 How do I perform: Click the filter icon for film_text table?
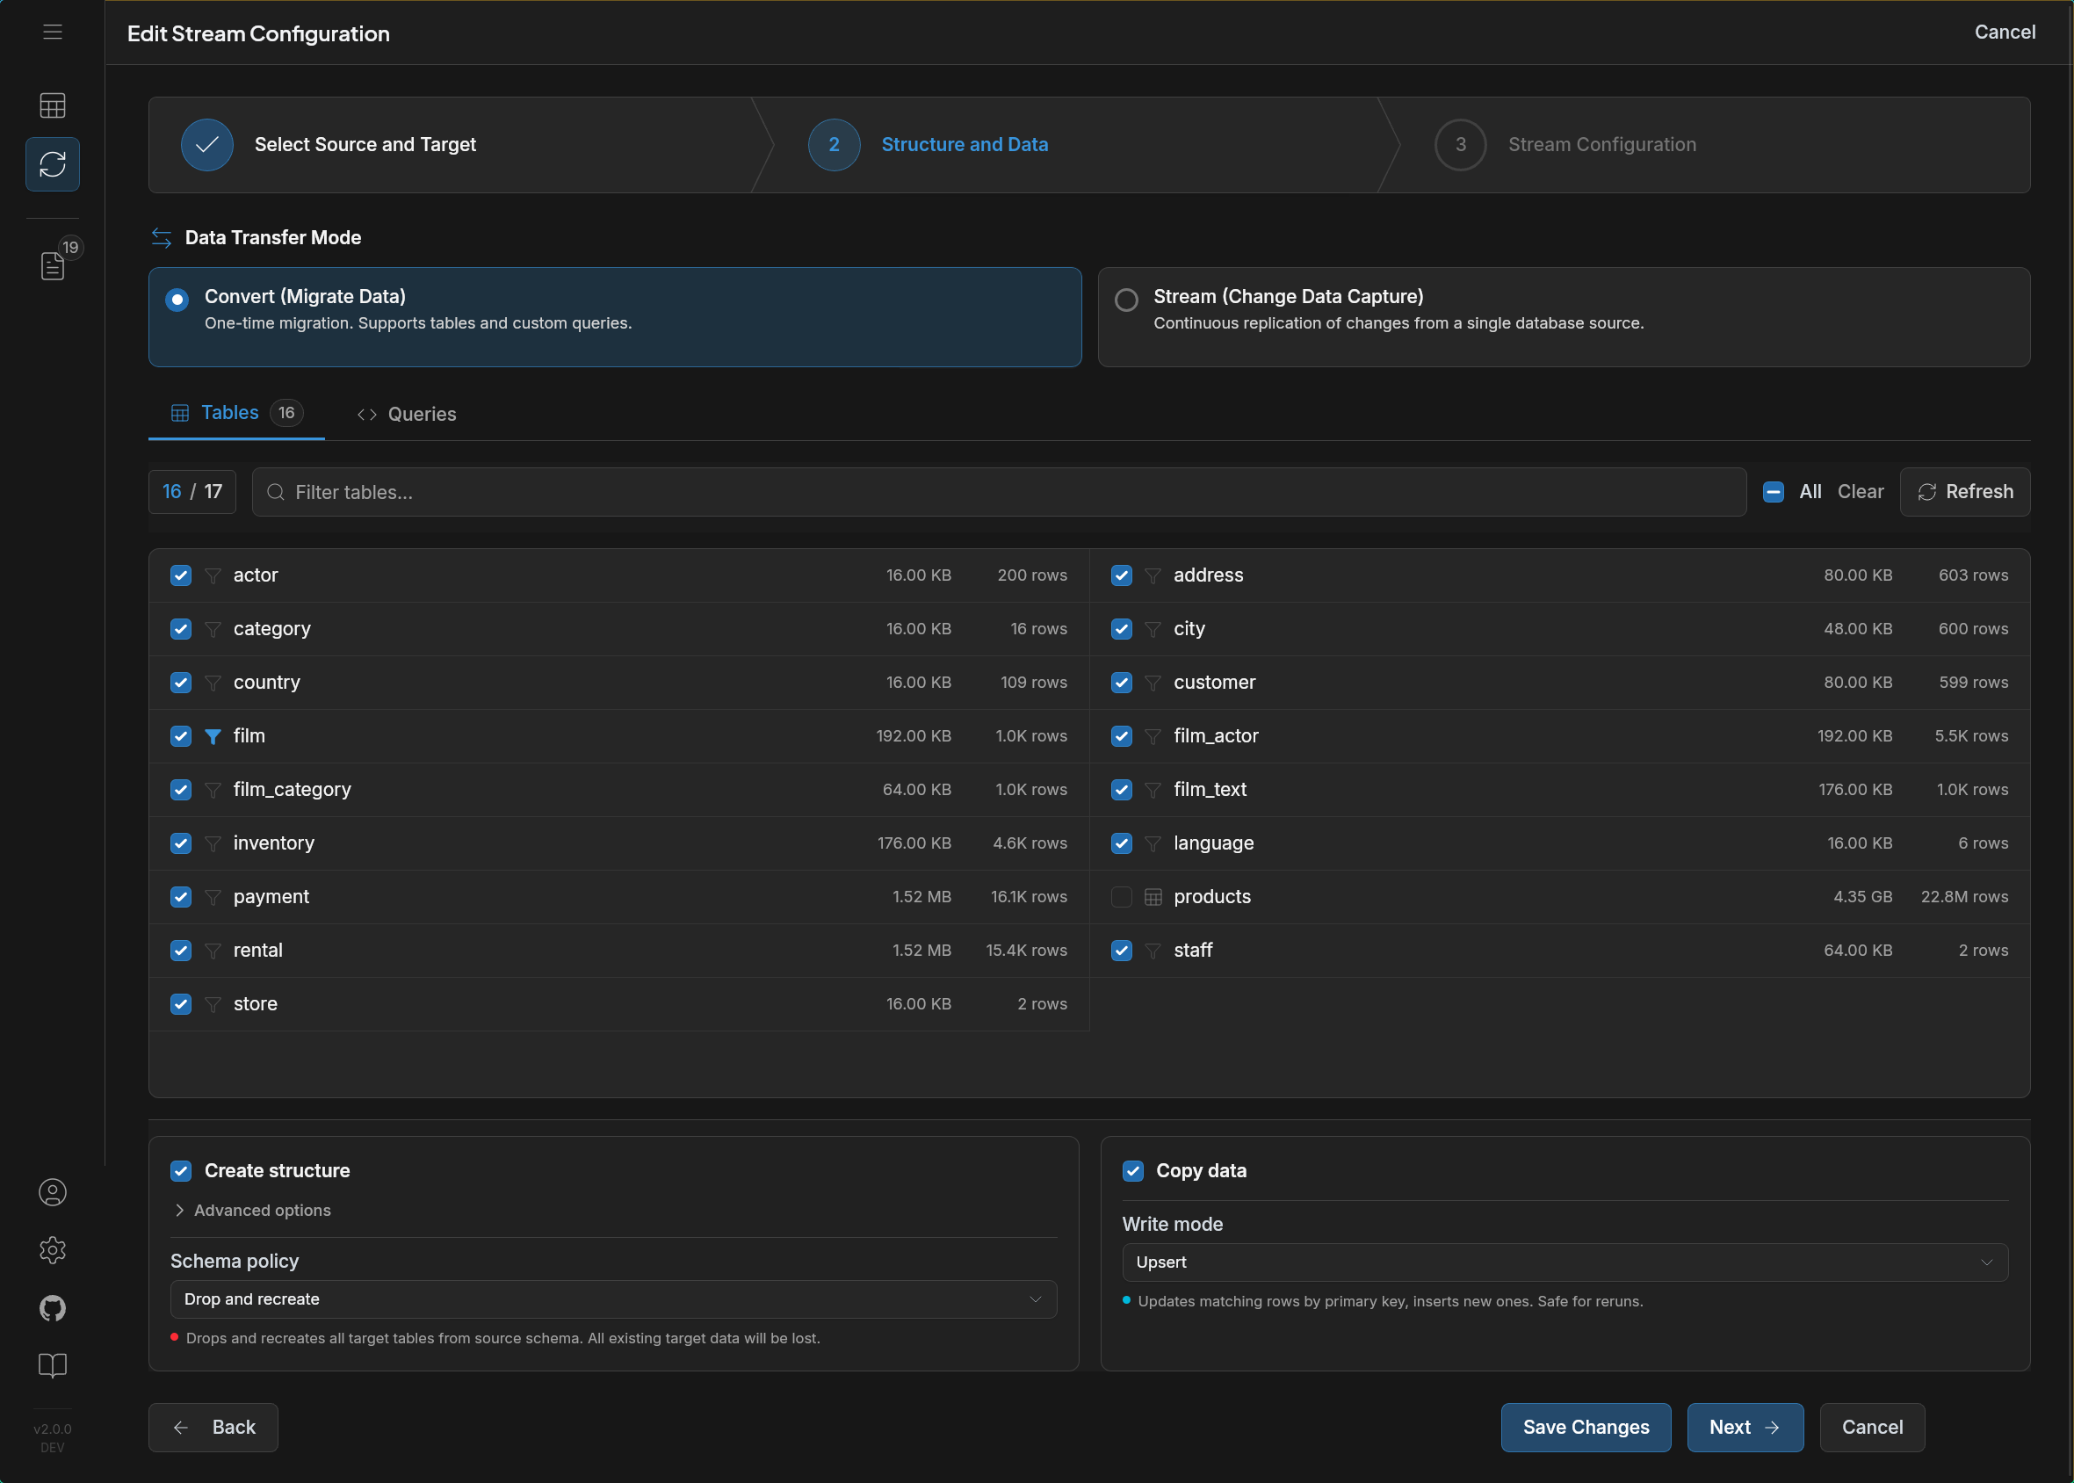(1153, 790)
